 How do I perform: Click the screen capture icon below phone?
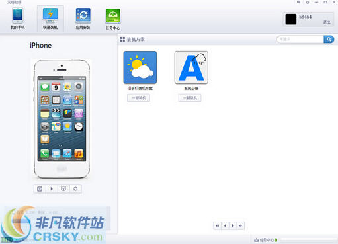tap(63, 189)
